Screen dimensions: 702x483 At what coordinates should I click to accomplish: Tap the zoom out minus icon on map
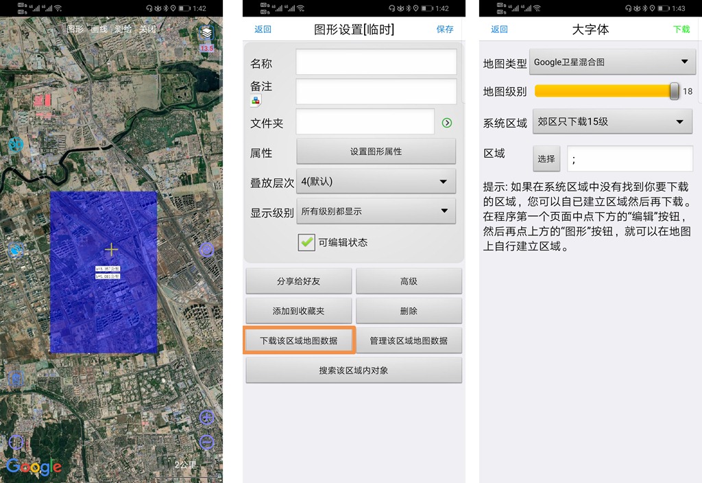pos(207,441)
